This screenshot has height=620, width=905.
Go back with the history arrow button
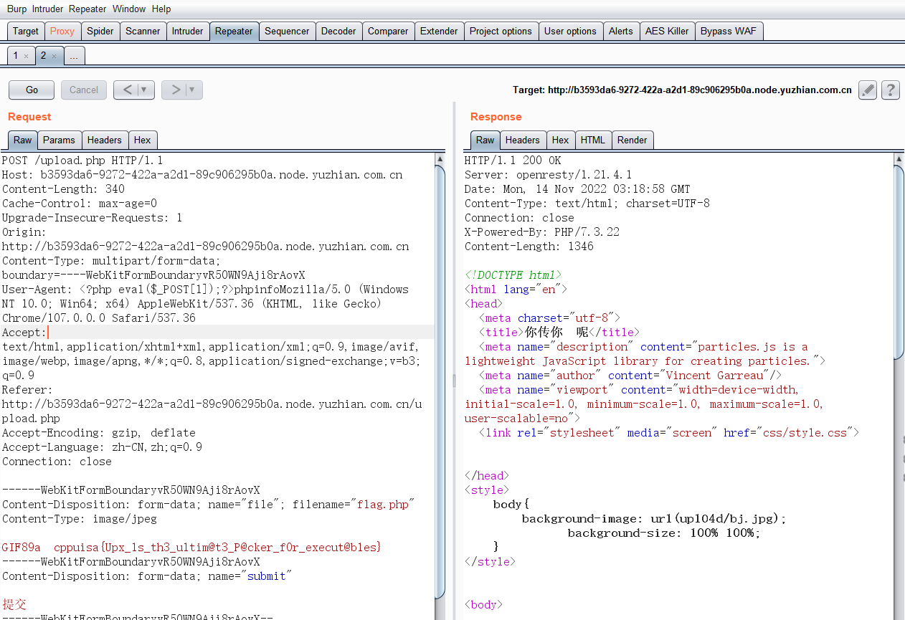click(x=127, y=90)
